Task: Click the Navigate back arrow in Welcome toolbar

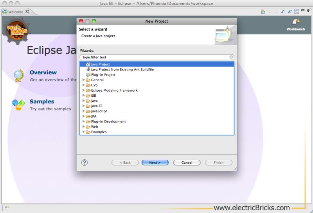Action: click(270, 12)
